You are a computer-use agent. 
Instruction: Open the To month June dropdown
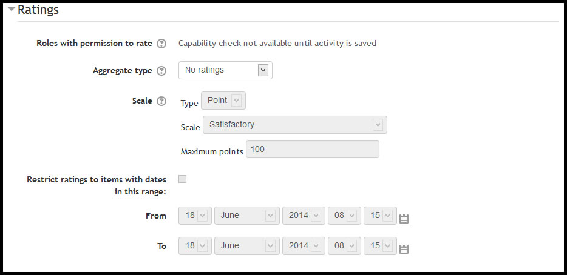[x=246, y=246]
